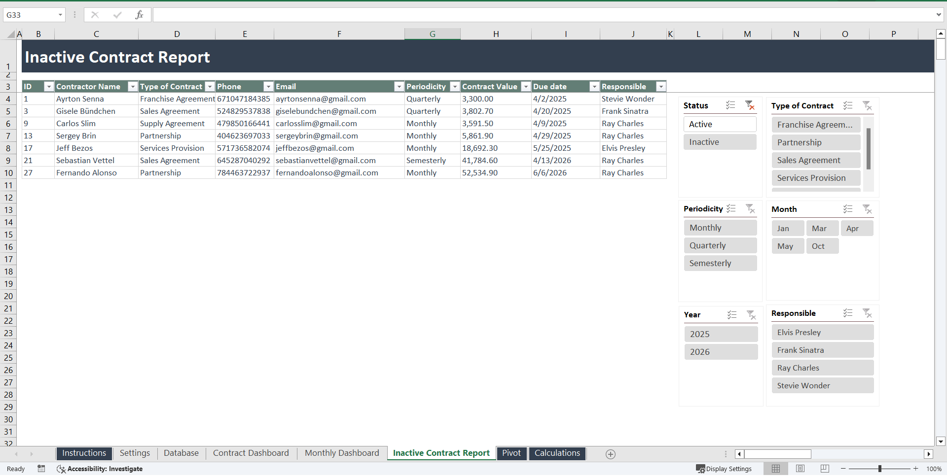Open the Email column filter dropdown
The image size is (947, 476).
pyautogui.click(x=399, y=87)
